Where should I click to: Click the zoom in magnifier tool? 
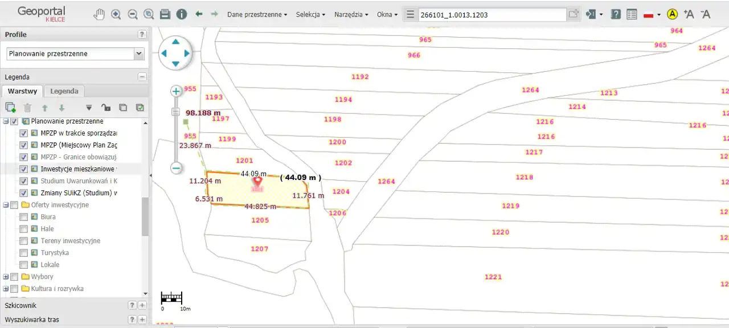point(116,14)
